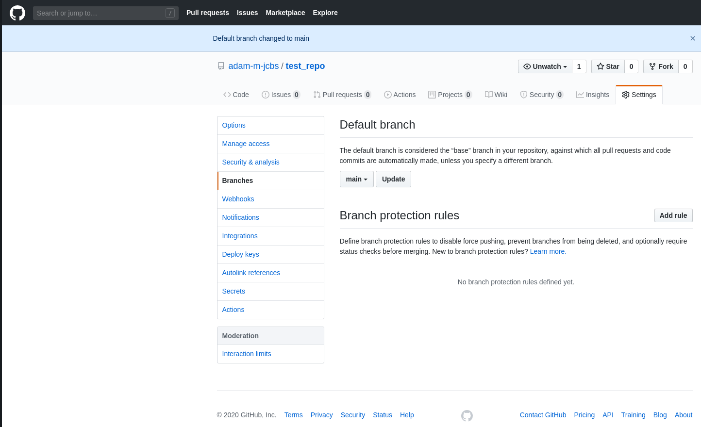Expand the Unwatch dropdown
Viewport: 701px width, 427px height.
tap(545, 66)
